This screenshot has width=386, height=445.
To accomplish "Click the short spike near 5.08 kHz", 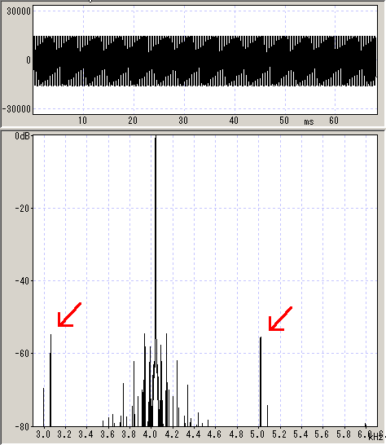I will tap(267, 416).
